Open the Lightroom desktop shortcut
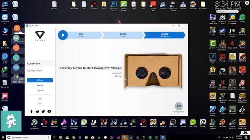250x140 pixels. 114,123
